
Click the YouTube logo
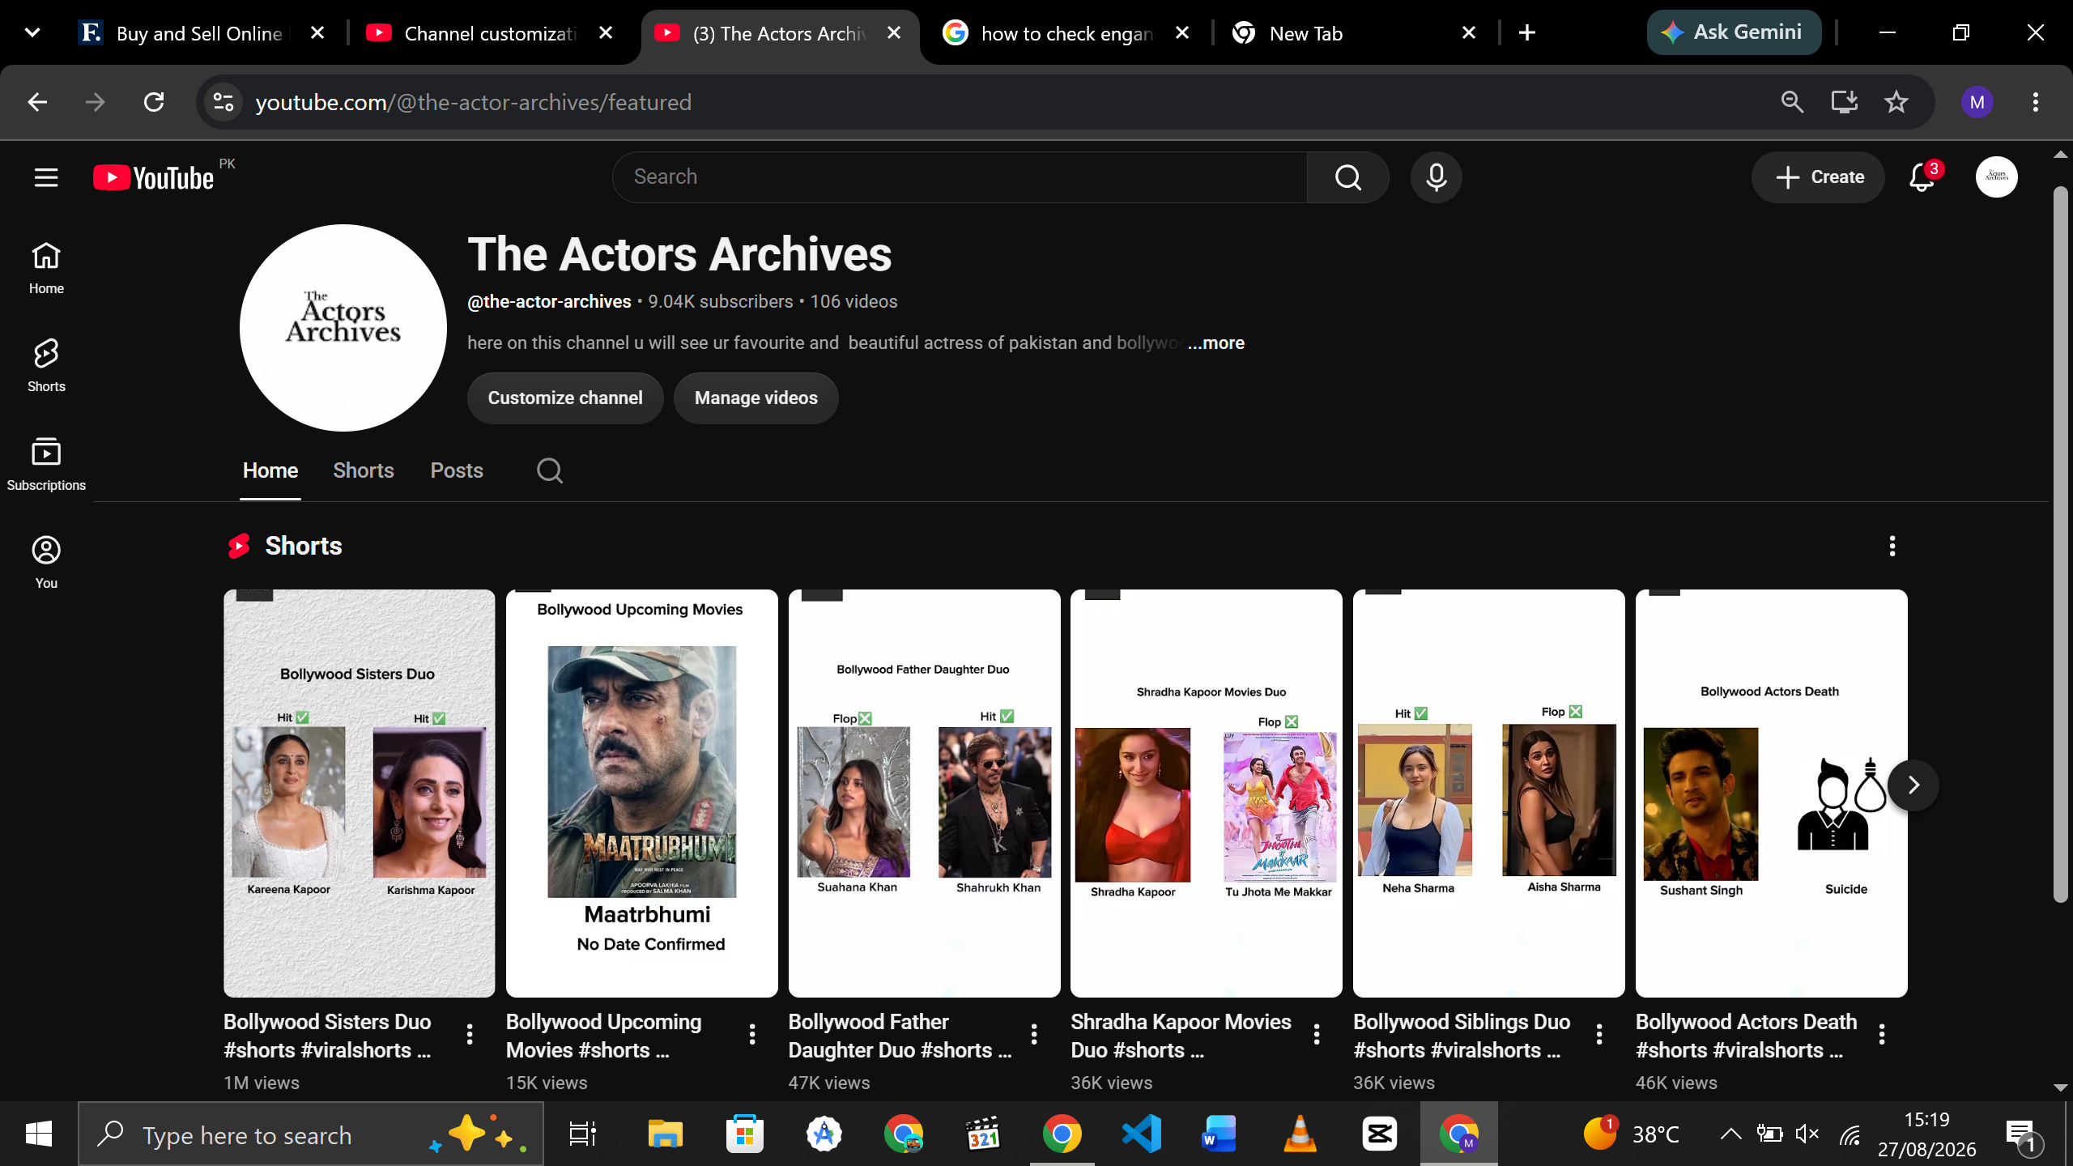[x=154, y=177]
